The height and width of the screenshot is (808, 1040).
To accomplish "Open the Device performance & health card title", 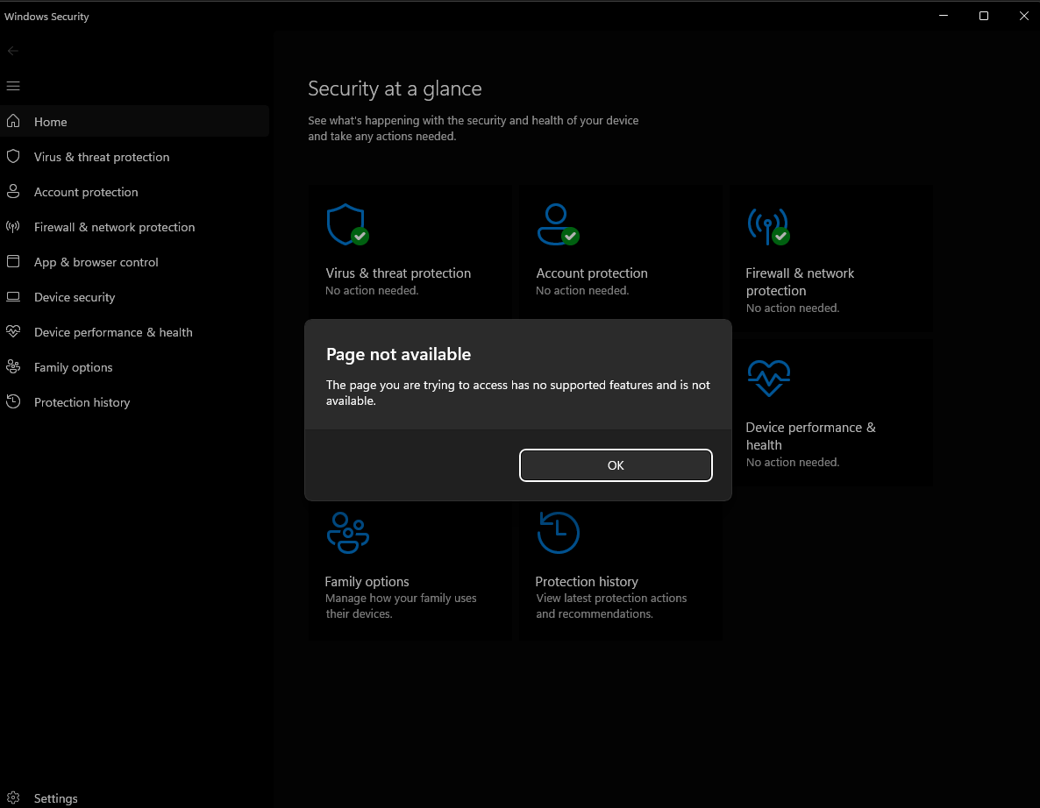I will click(810, 436).
